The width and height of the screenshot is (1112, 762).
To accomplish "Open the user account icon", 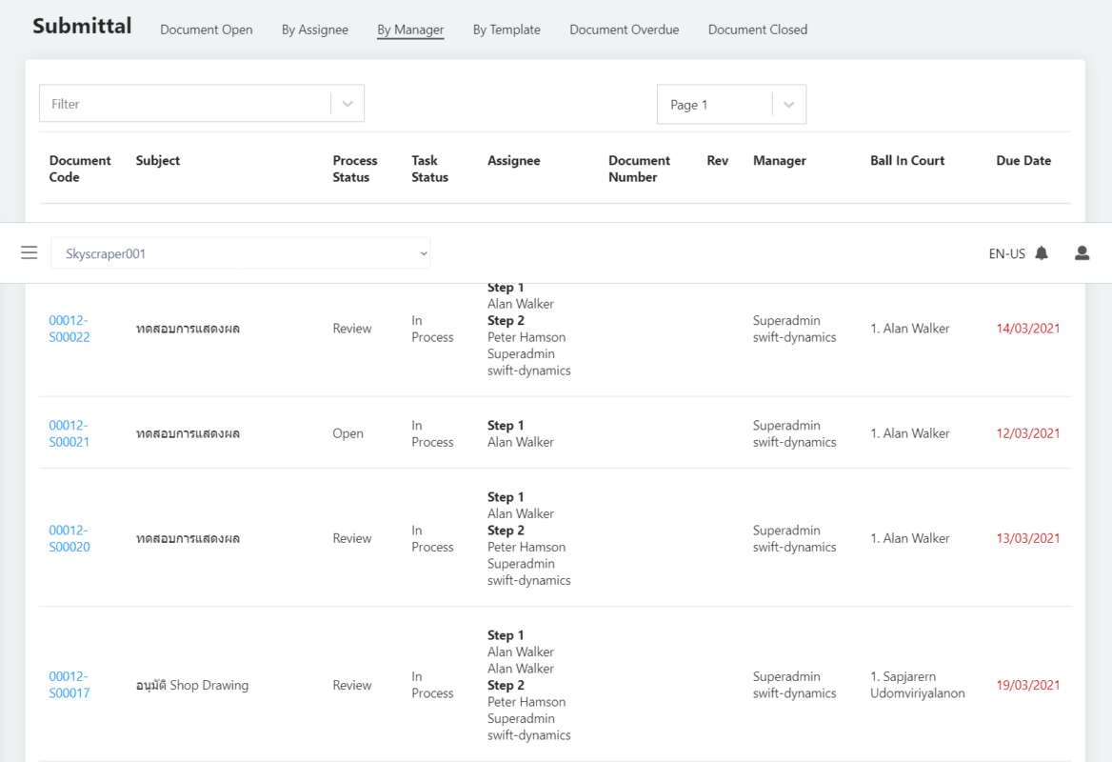I will (1082, 252).
